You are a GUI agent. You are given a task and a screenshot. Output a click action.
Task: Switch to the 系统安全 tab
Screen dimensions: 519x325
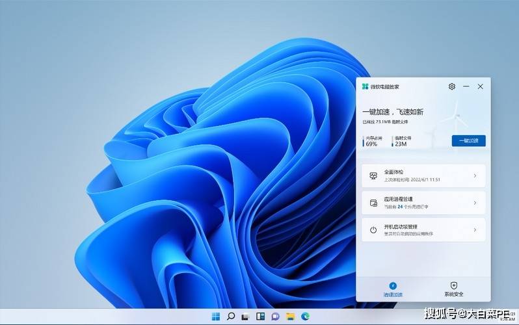pos(454,289)
